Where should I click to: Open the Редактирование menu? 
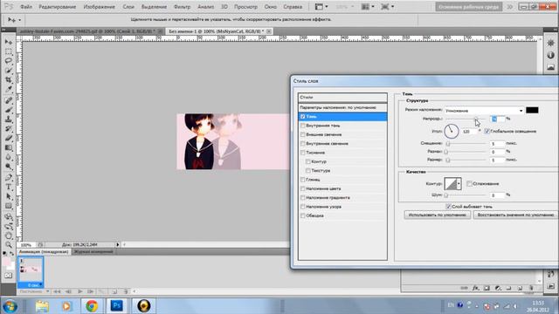(x=58, y=7)
